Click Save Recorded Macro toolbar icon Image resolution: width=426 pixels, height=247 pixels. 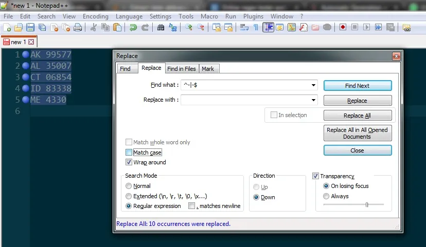tap(390, 27)
